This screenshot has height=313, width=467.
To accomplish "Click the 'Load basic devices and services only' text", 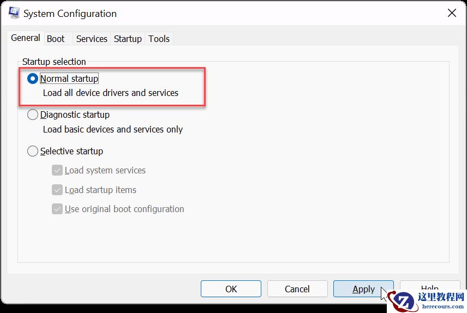I will coord(113,129).
